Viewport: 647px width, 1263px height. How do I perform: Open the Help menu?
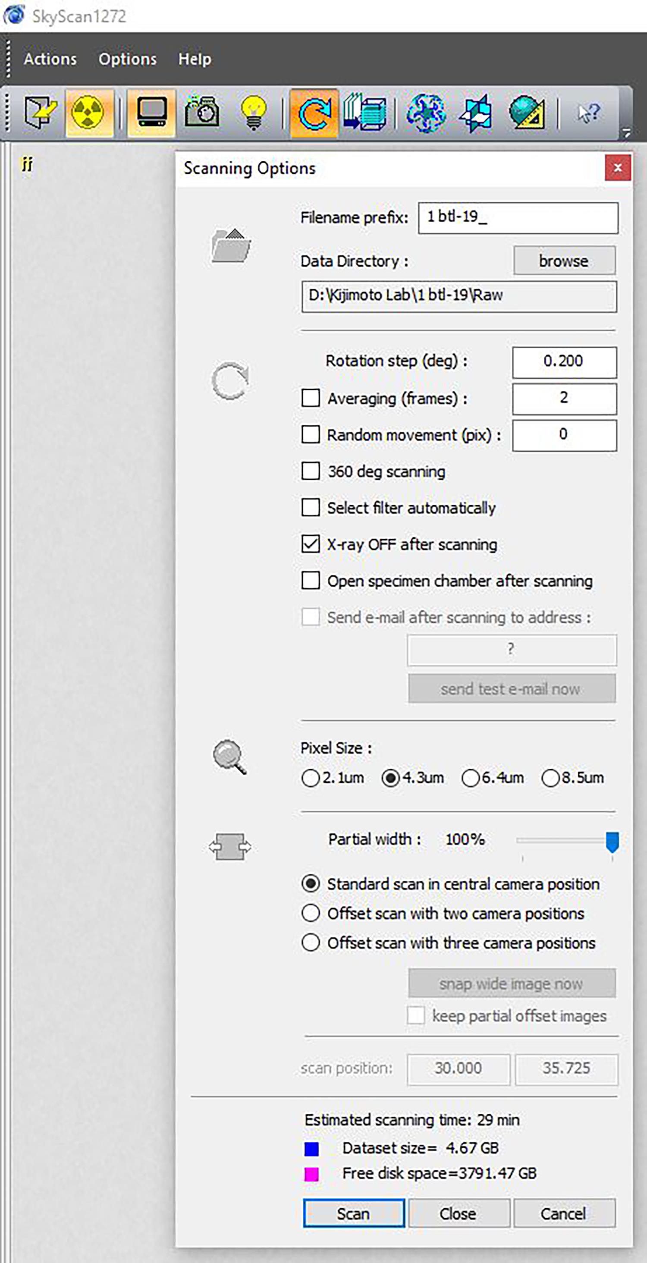(195, 60)
